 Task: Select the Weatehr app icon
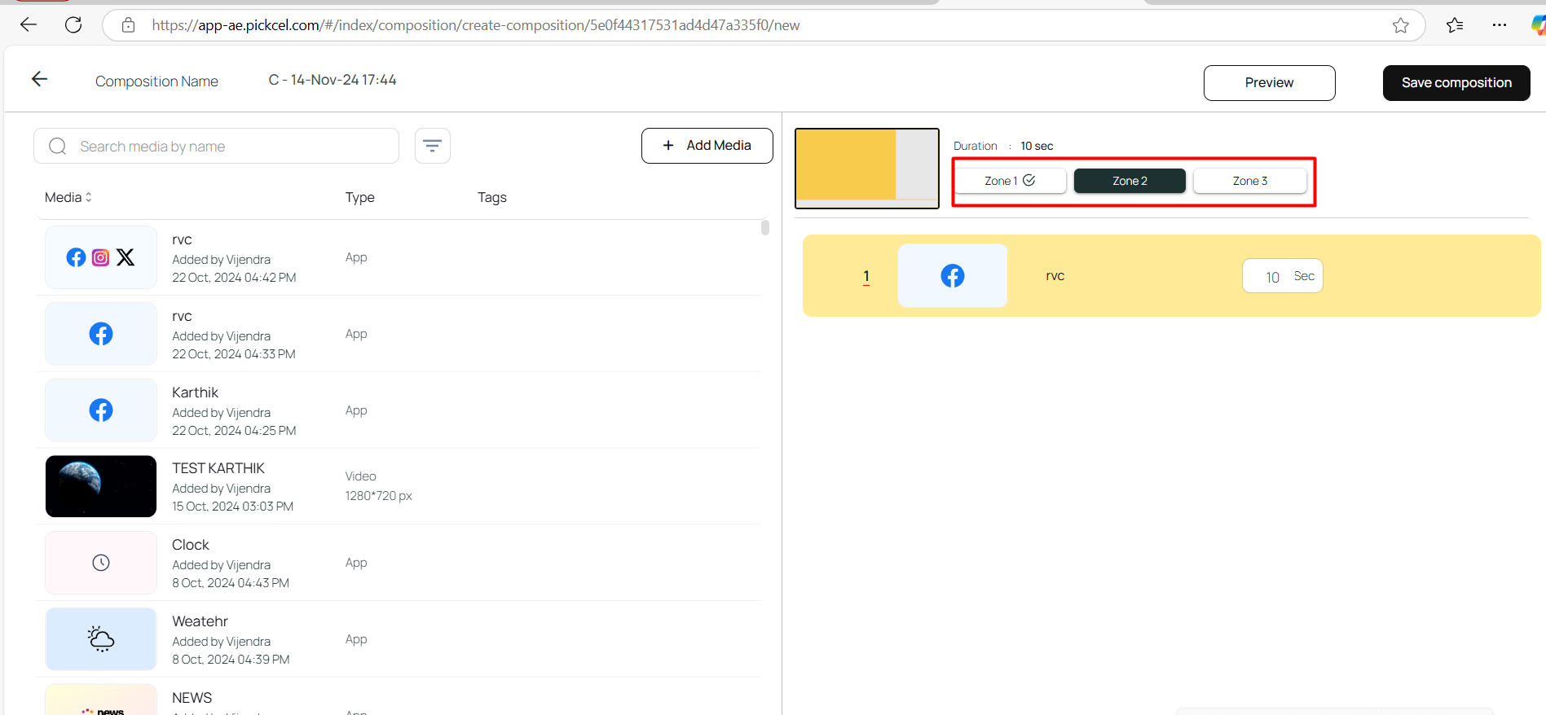point(101,639)
